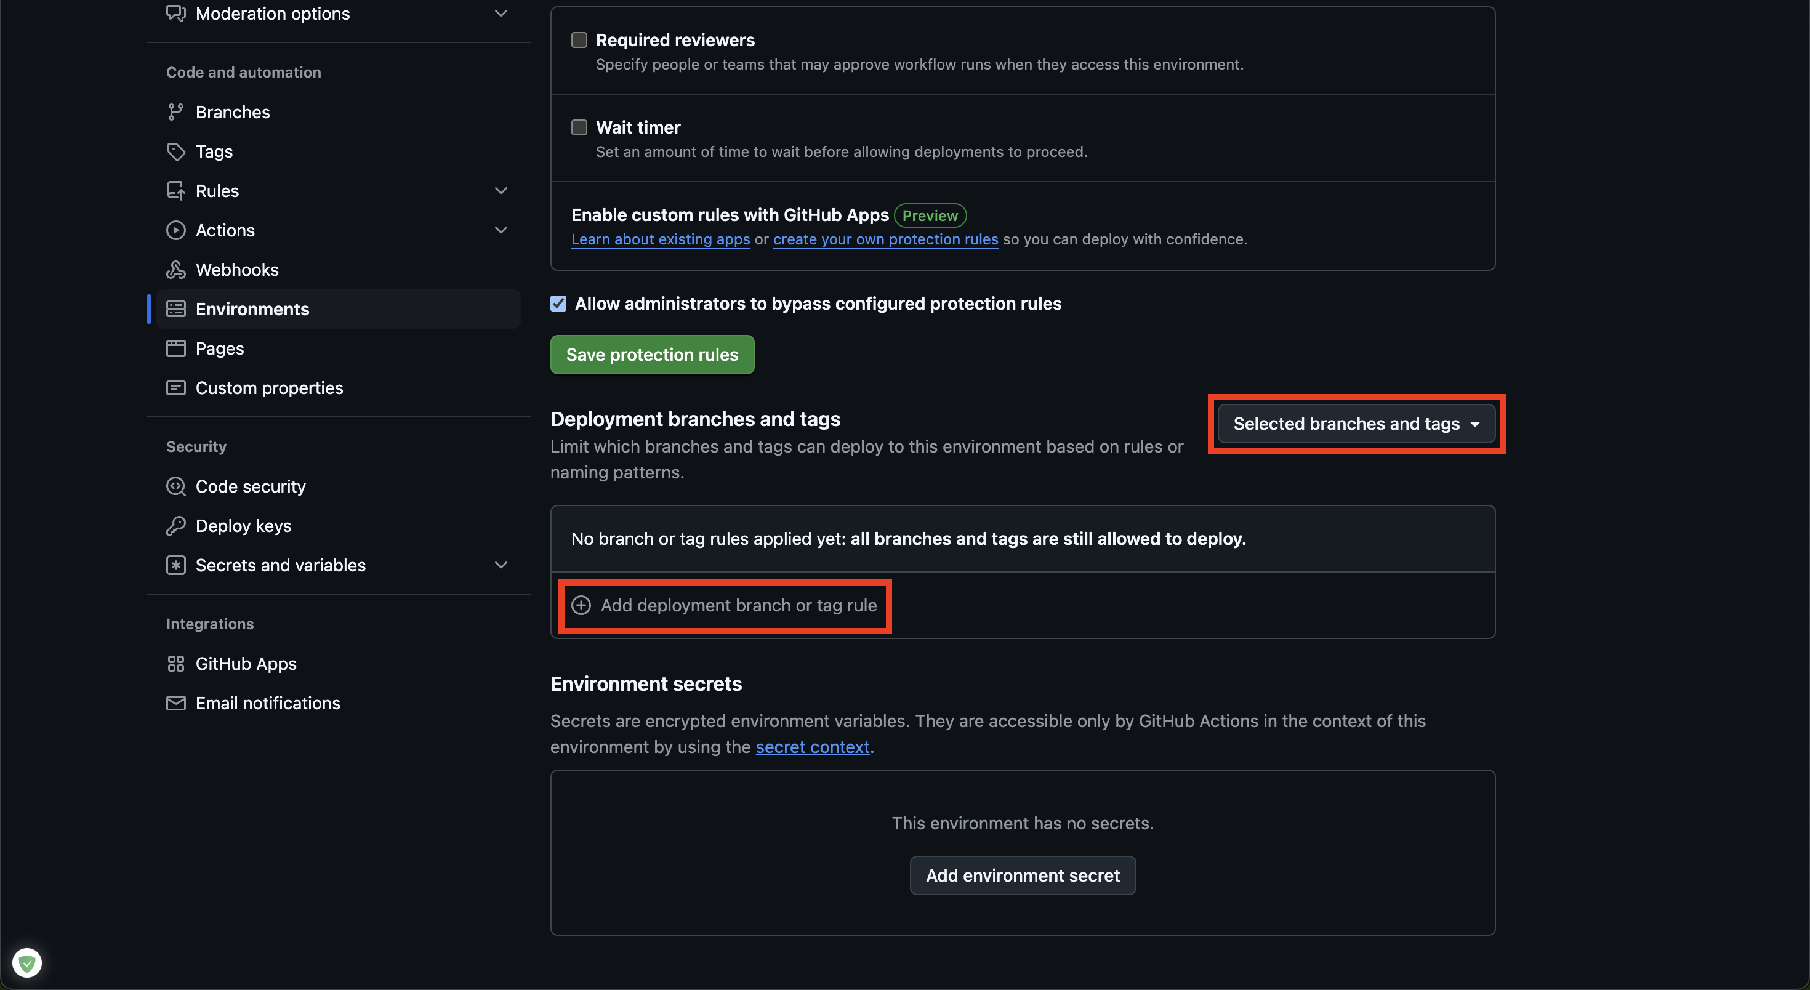Select Environments in the sidebar

point(337,308)
